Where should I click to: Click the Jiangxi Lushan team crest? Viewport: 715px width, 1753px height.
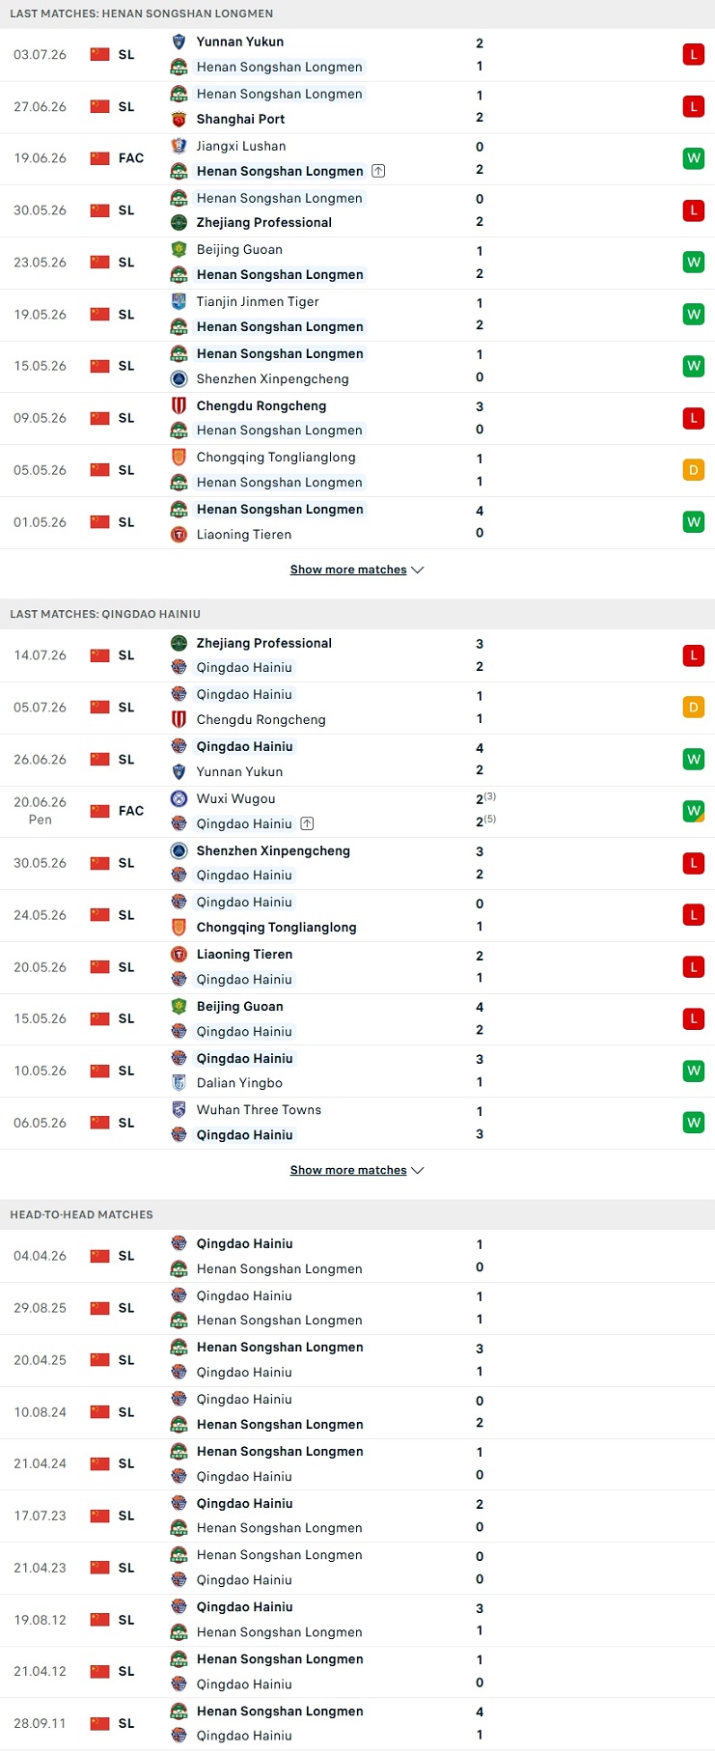(179, 146)
